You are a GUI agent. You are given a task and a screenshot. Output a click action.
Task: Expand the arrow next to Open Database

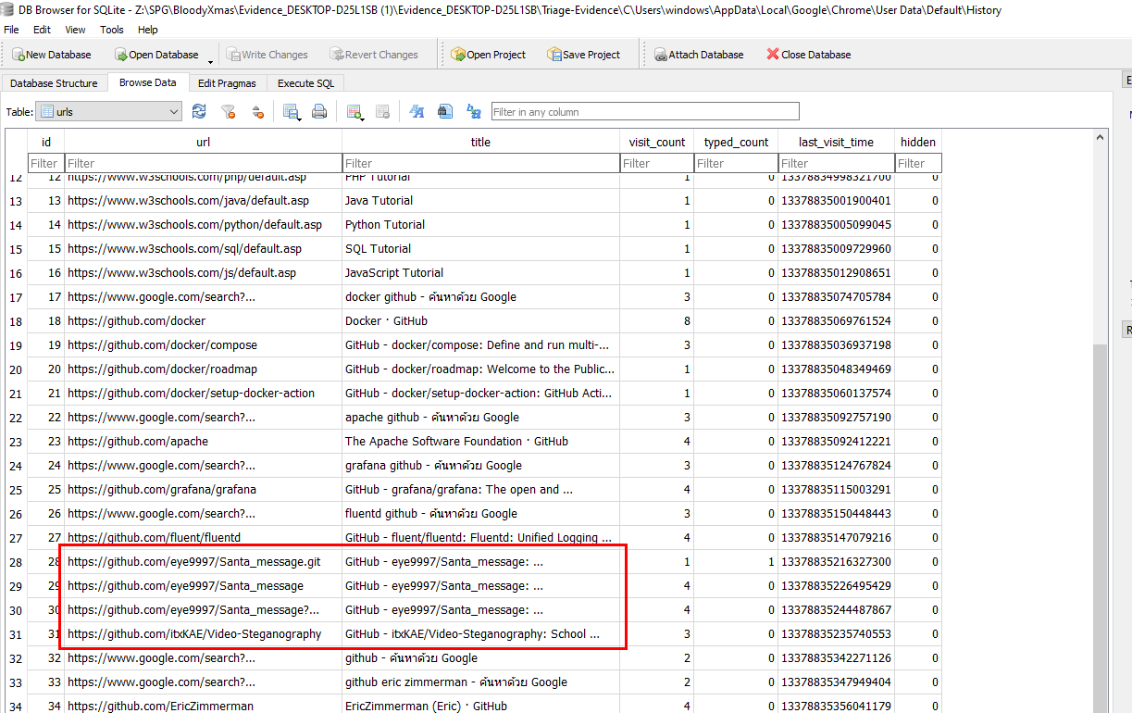click(x=211, y=61)
